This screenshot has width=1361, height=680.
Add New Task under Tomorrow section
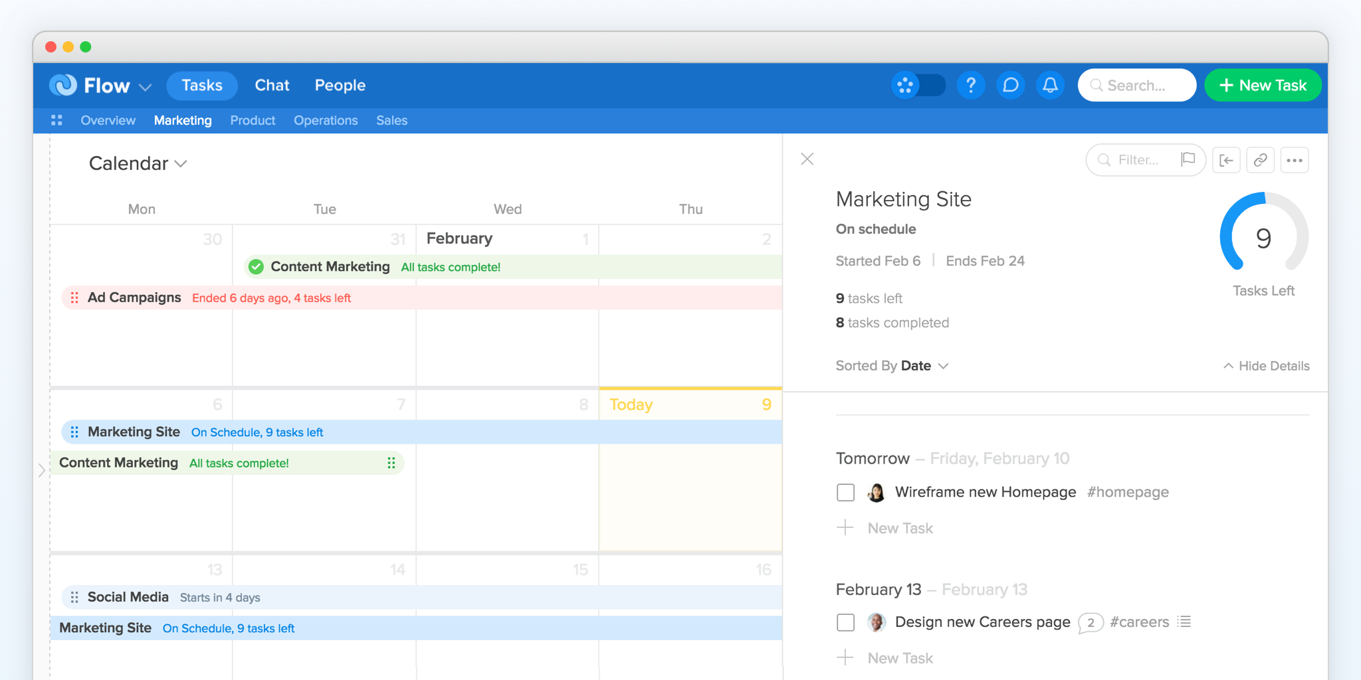click(x=885, y=528)
